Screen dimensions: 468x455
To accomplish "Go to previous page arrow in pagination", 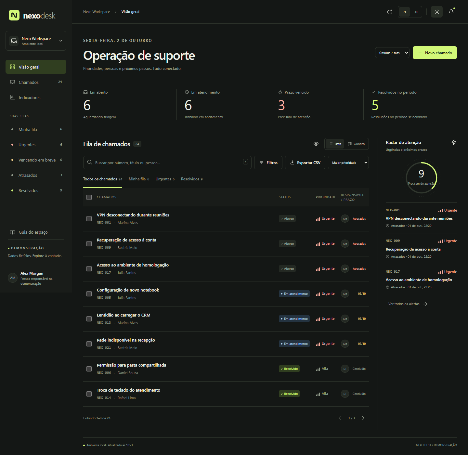I will 340,418.
